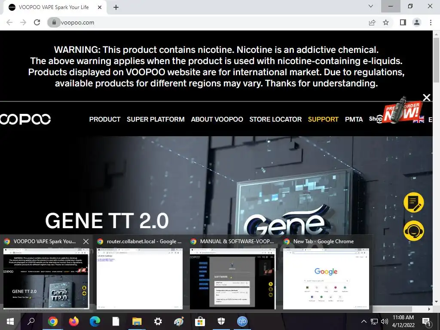Open the Windows Start menu
This screenshot has width=440, height=330.
[10, 321]
